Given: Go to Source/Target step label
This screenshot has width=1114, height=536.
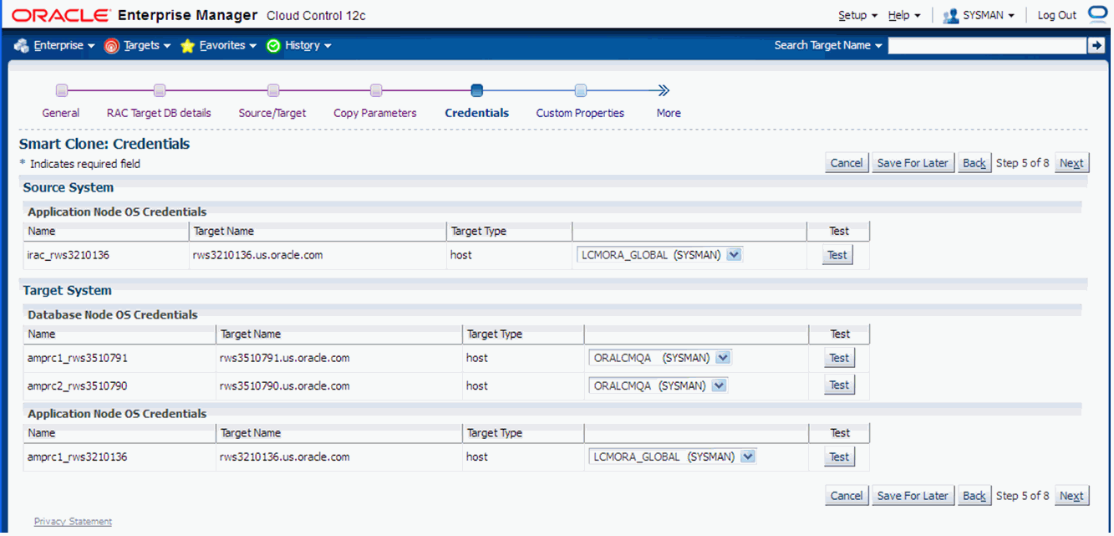Looking at the screenshot, I should pos(272,113).
